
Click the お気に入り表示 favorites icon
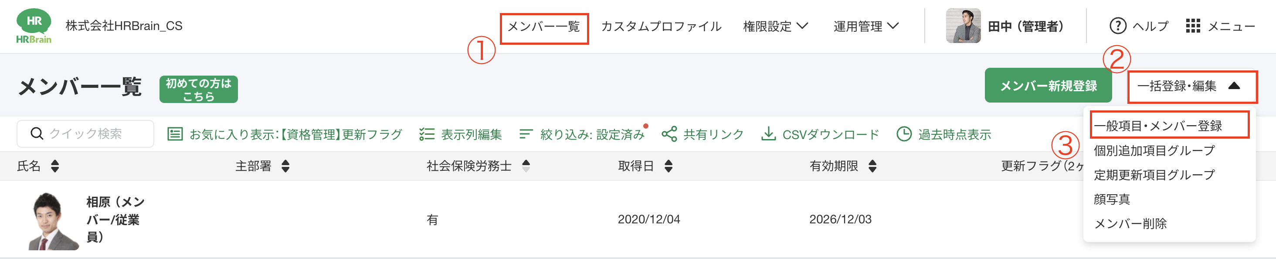point(174,133)
